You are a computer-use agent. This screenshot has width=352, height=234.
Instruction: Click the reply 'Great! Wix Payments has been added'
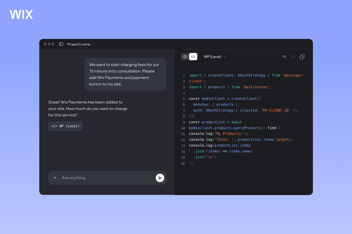pos(88,109)
